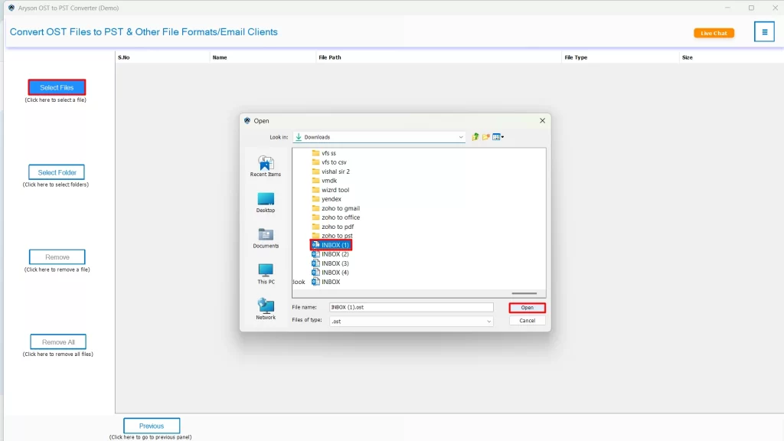
Task: Select the This PC sidebar icon
Action: (x=266, y=270)
